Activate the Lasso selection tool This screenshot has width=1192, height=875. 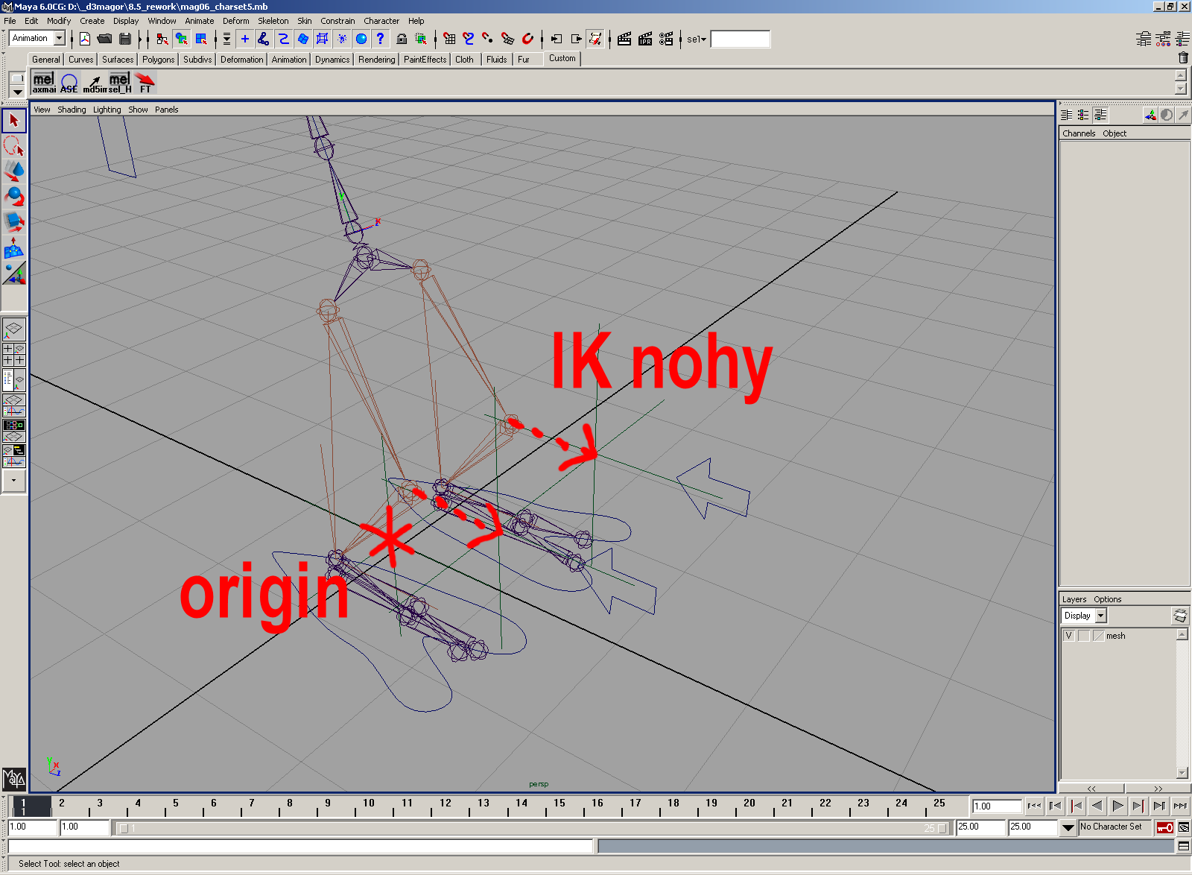[14, 145]
